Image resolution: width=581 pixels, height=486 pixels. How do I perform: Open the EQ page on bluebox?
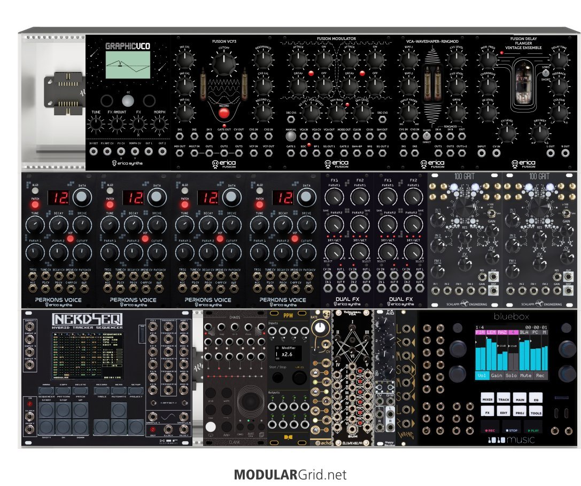[536, 399]
